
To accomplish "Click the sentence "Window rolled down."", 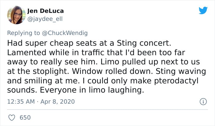I will 112,71.
